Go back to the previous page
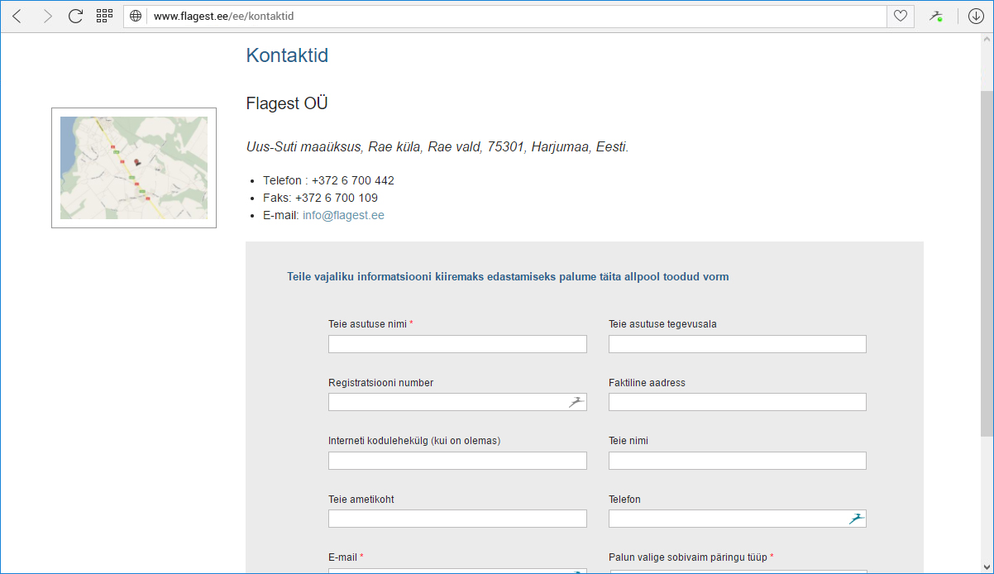This screenshot has height=574, width=994. [x=17, y=16]
